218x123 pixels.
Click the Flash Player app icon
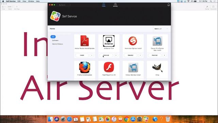tap(109, 67)
